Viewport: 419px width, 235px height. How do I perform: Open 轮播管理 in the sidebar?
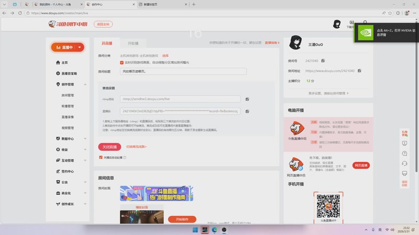click(68, 106)
